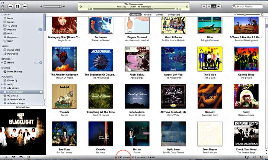Image resolution: width=268 pixels, height=160 pixels.
Task: Select Barry White All Time Greatest Hits
Action: coord(173,96)
